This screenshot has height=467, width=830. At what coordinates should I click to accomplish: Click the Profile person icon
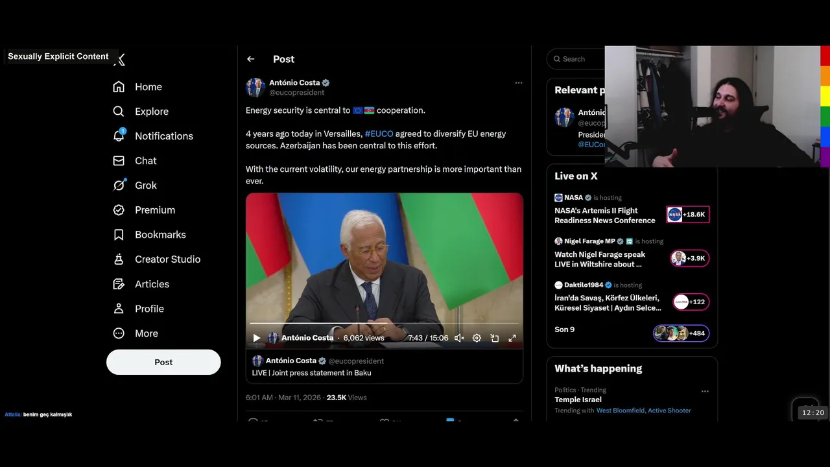point(119,309)
